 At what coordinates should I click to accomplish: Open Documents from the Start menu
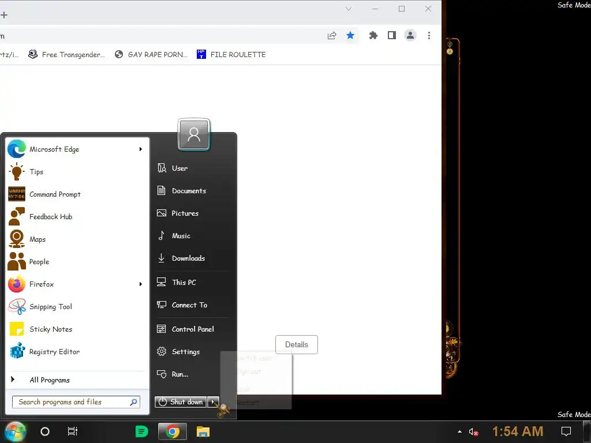tap(192, 190)
